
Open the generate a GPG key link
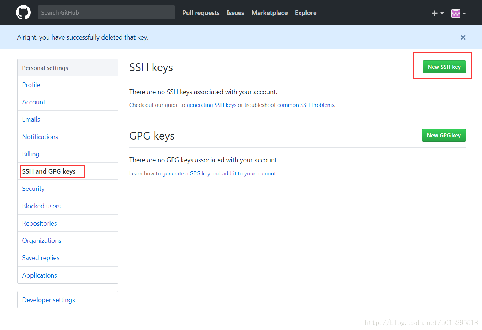(219, 174)
